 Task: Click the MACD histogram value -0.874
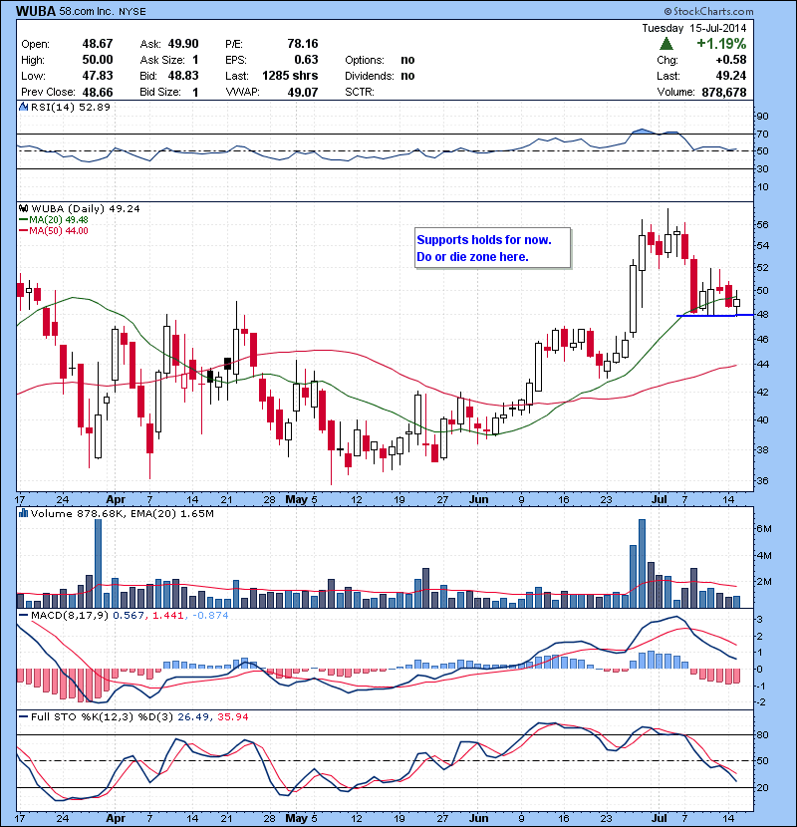pos(210,615)
